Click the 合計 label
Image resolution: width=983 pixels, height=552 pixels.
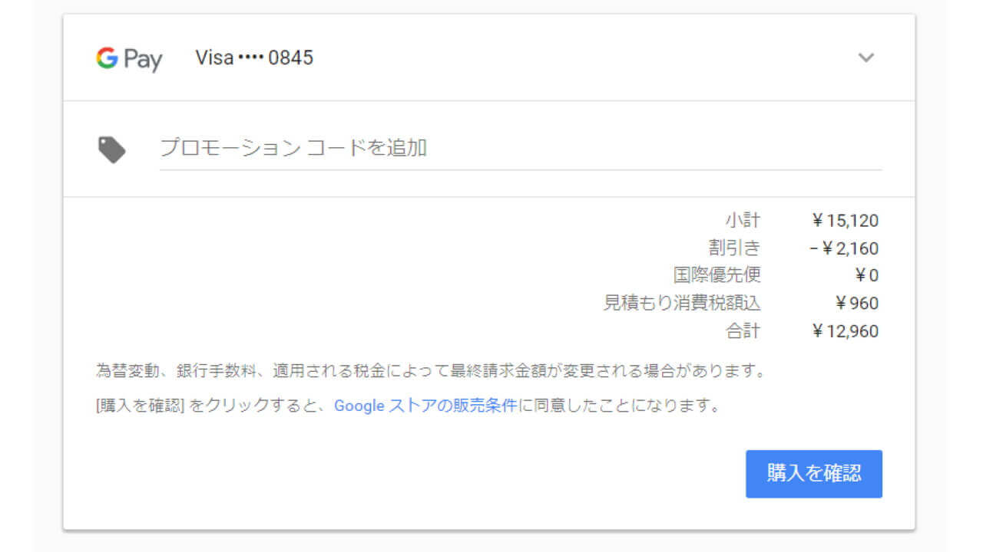pyautogui.click(x=742, y=331)
